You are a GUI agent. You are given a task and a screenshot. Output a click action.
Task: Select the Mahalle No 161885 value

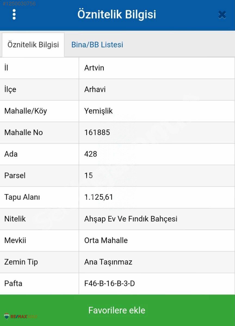click(97, 132)
